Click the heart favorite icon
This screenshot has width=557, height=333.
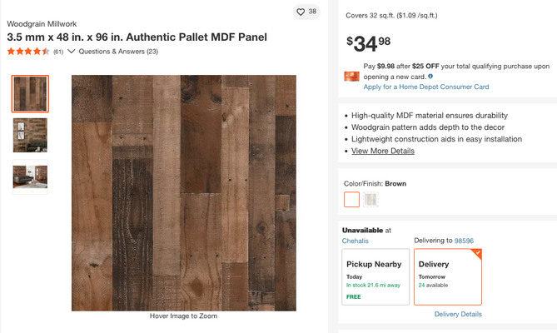pos(301,12)
